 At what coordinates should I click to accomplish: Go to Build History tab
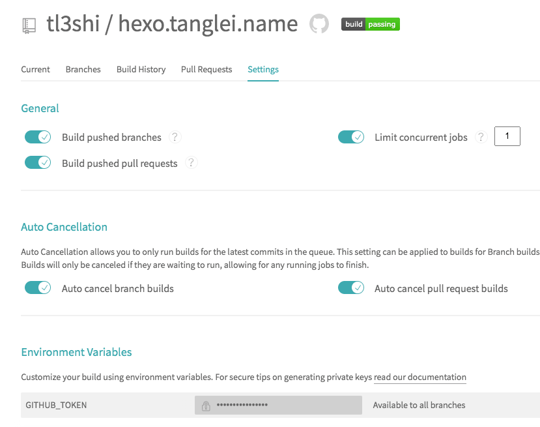(141, 69)
